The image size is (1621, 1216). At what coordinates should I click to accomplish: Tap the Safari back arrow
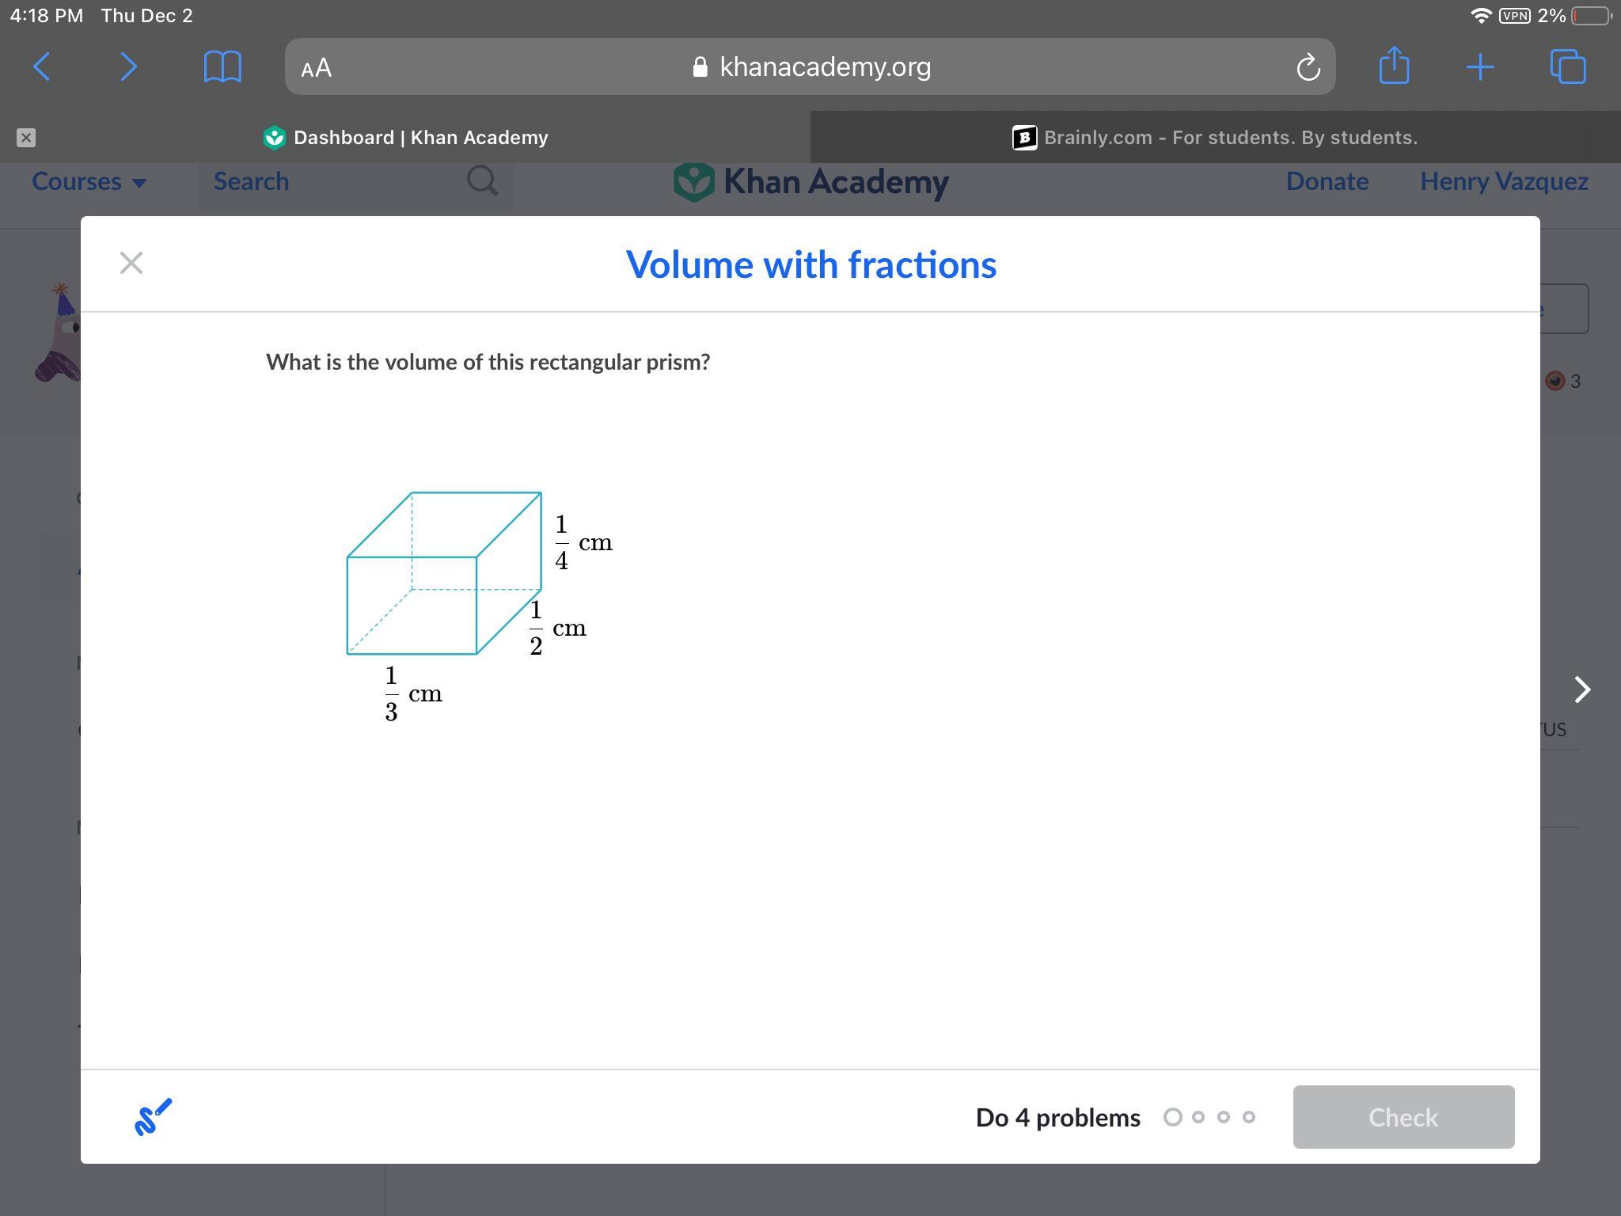(43, 67)
